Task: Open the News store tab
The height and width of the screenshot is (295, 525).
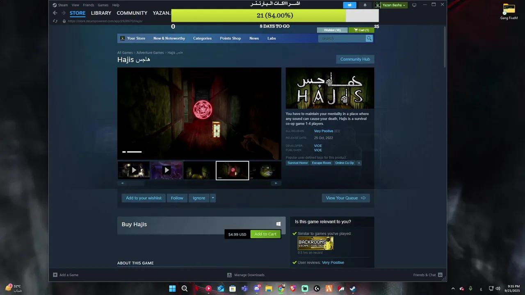Action: pos(254,39)
